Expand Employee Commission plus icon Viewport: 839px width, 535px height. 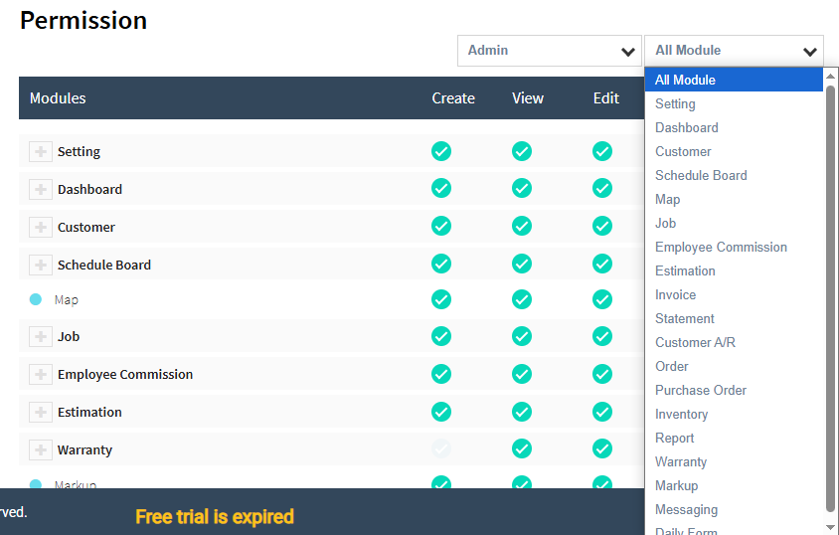[41, 375]
